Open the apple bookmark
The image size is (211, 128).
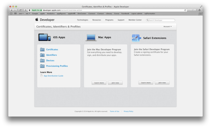click(42, 14)
